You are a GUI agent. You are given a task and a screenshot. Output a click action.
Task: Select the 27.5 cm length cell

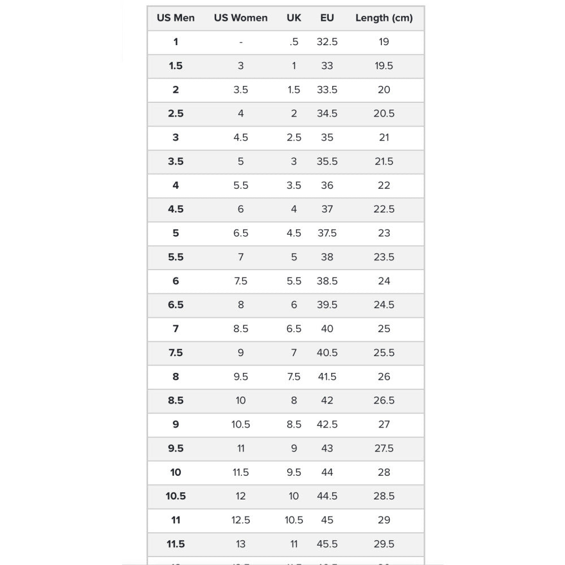click(x=384, y=449)
